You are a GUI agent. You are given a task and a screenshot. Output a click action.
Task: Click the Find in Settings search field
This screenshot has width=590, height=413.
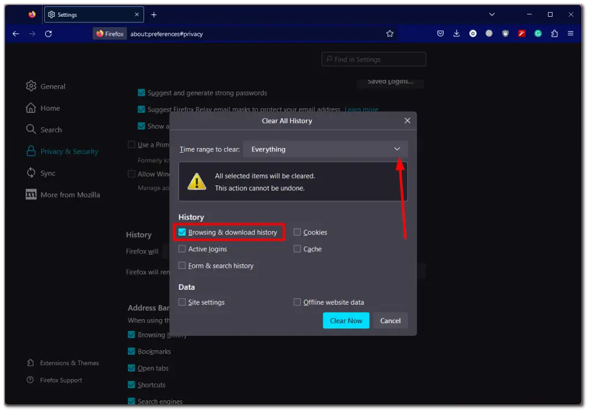coord(373,59)
